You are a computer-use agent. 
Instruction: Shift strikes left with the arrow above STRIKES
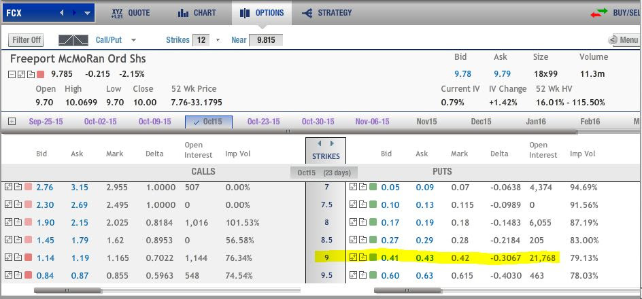coord(320,143)
